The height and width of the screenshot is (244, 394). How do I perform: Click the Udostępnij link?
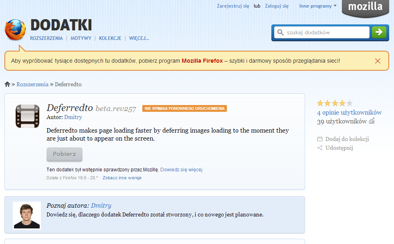click(339, 148)
